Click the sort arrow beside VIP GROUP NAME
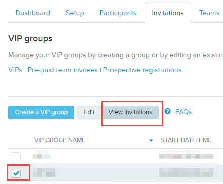The image size is (223, 184). (x=151, y=140)
